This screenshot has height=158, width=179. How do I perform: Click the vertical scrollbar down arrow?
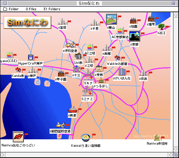click(x=176, y=149)
